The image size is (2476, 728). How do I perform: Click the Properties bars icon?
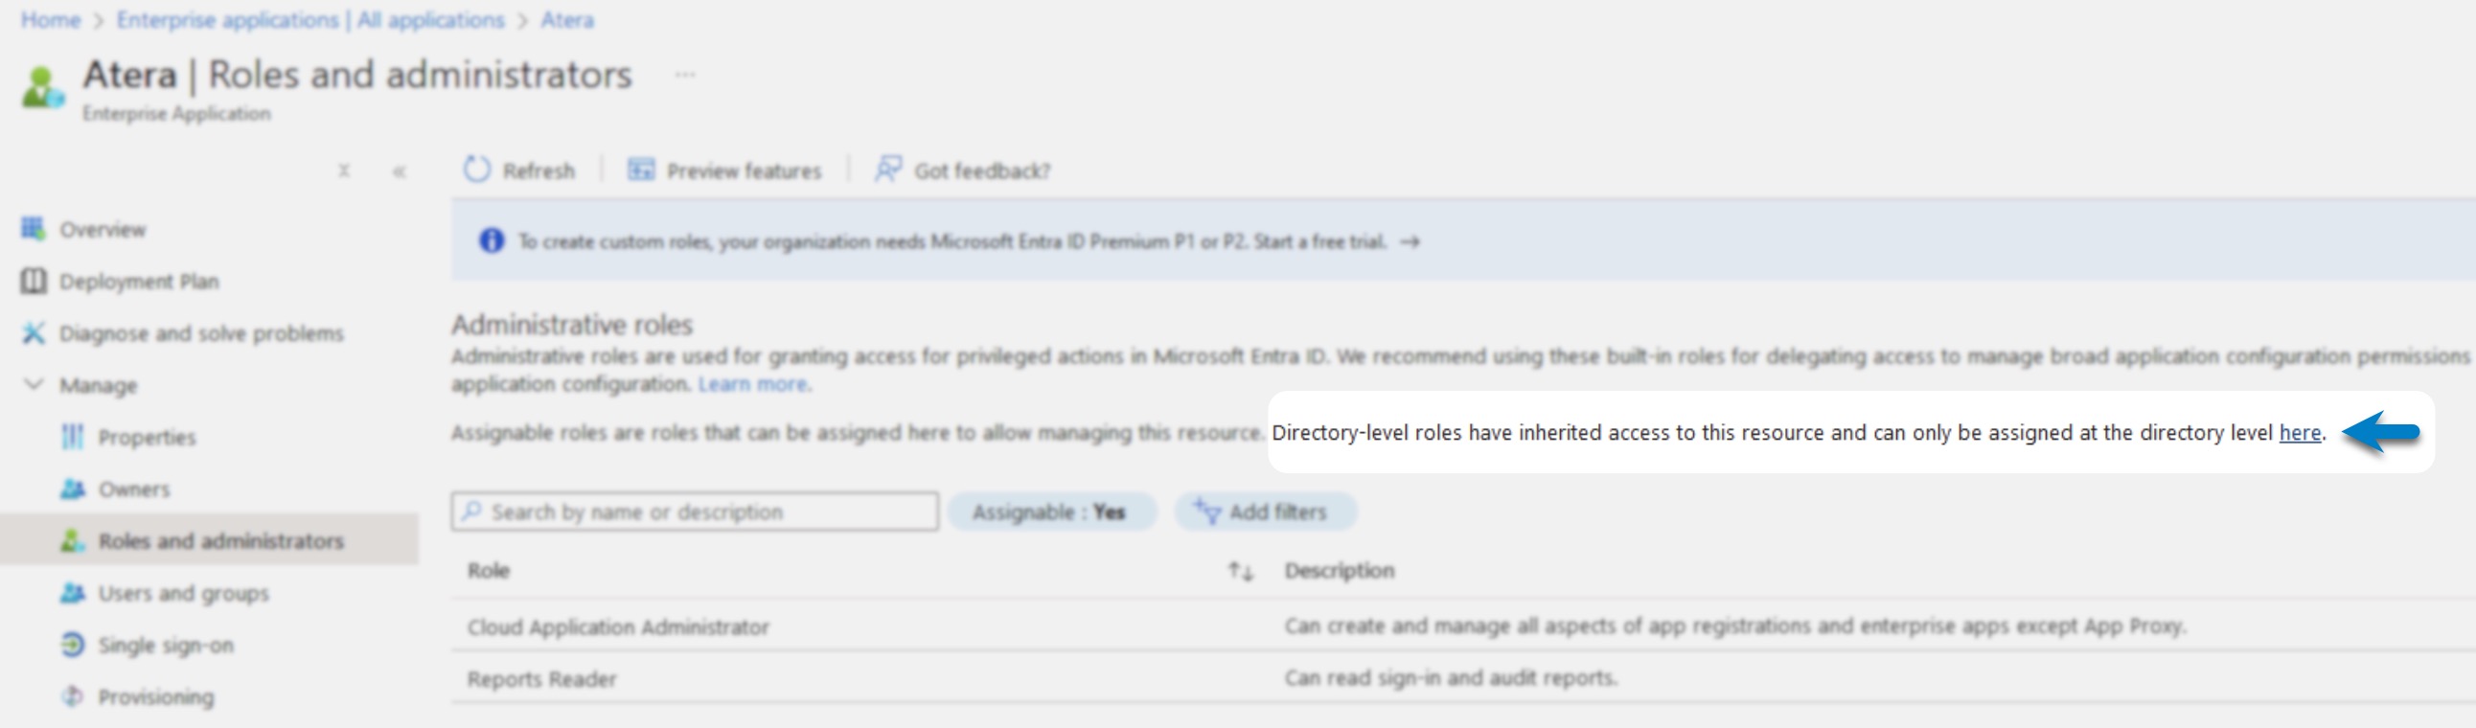(73, 436)
